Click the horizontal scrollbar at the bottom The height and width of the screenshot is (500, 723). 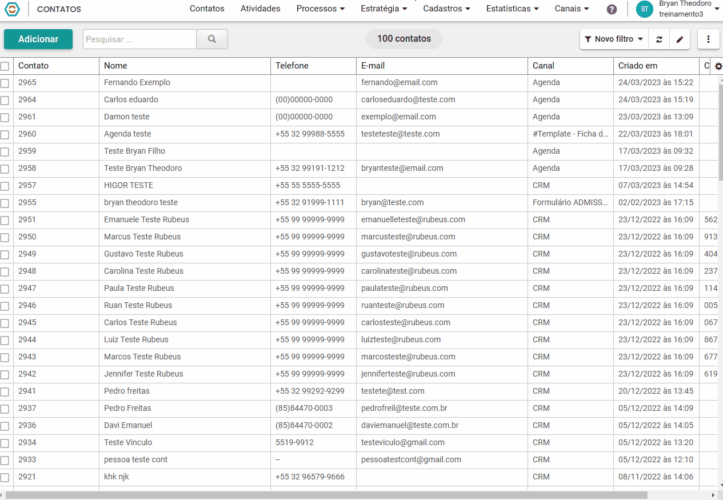pyautogui.click(x=326, y=495)
